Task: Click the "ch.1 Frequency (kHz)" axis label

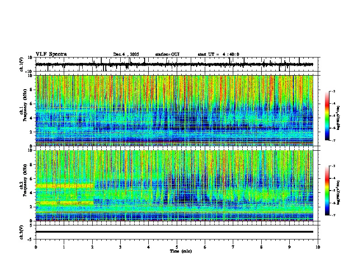Action: (23, 105)
